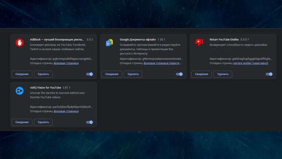Click vidIQ Идентификатор text
Image resolution: width=282 pixels, height=159 pixels.
61,107
